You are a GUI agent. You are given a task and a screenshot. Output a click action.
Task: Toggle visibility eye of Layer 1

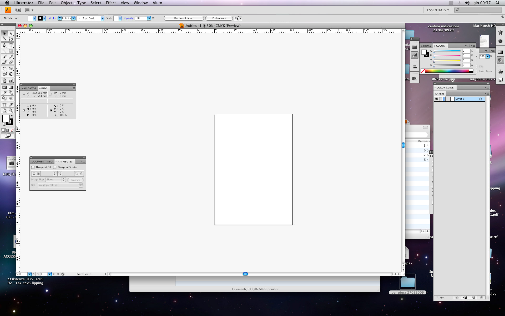pos(436,99)
